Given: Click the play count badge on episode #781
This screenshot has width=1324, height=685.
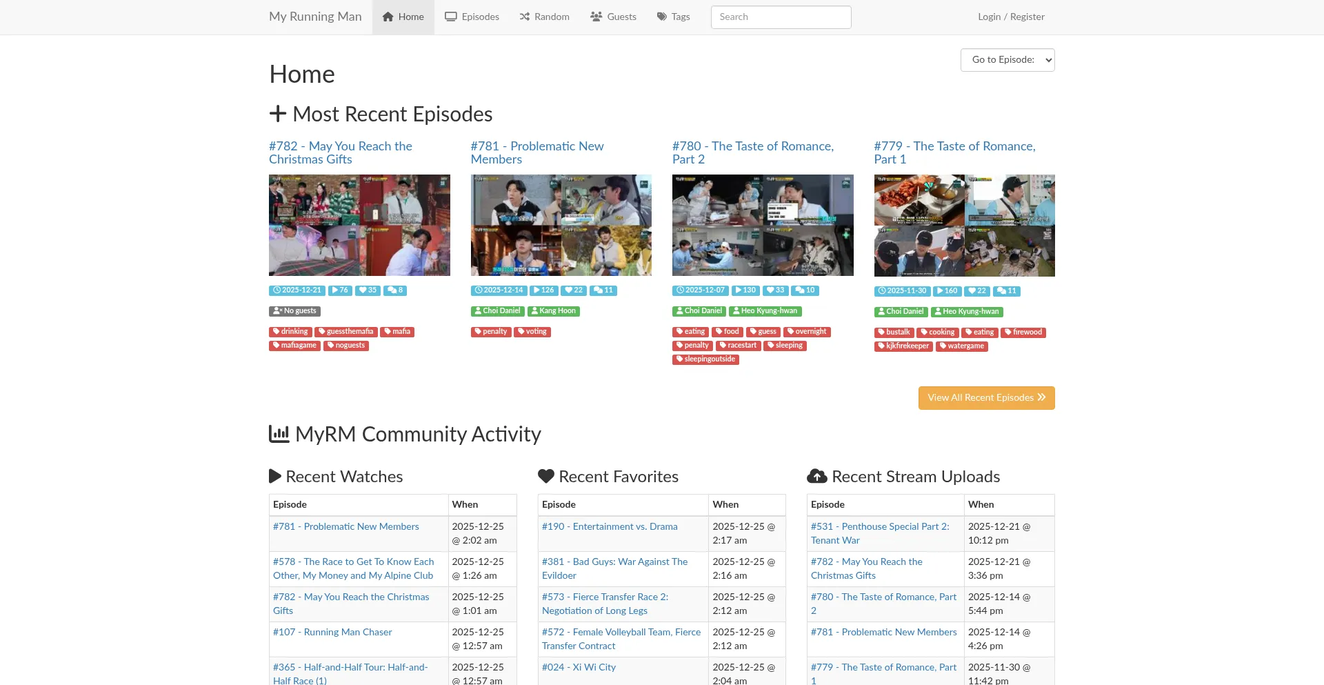Looking at the screenshot, I should 543,290.
